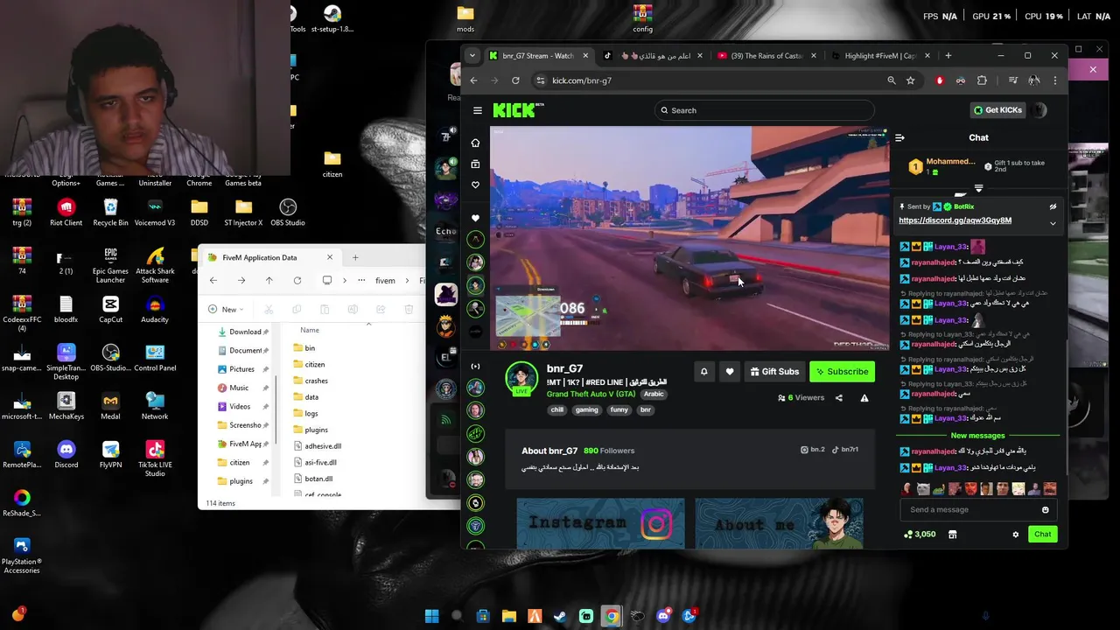Open the New dropdown in File Explorer
Viewport: 1120px width, 630px height.
(x=226, y=310)
